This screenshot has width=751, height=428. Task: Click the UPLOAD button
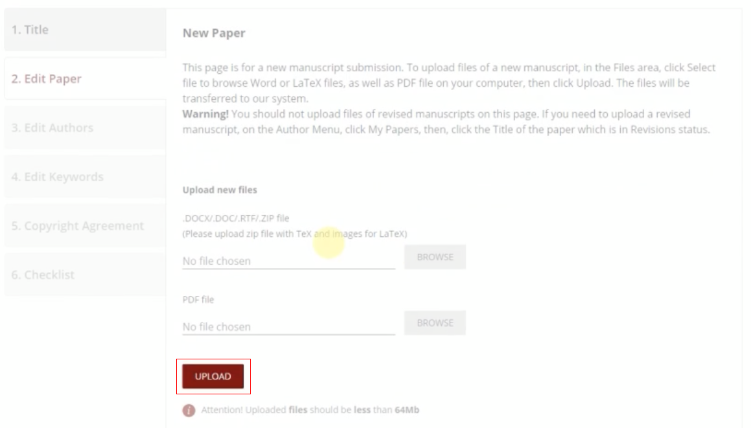point(213,376)
